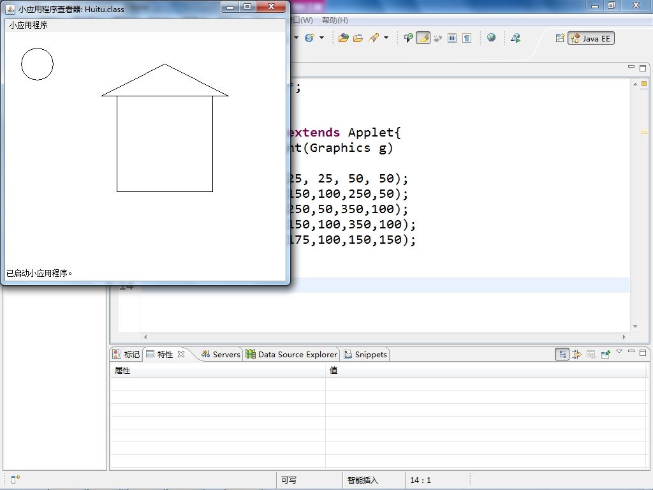
Task: Click the 'extends Applet{' code line
Action: 345,133
